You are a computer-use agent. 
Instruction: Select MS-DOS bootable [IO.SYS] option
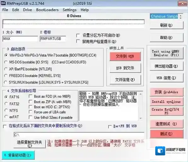pyautogui.click(x=6, y=62)
